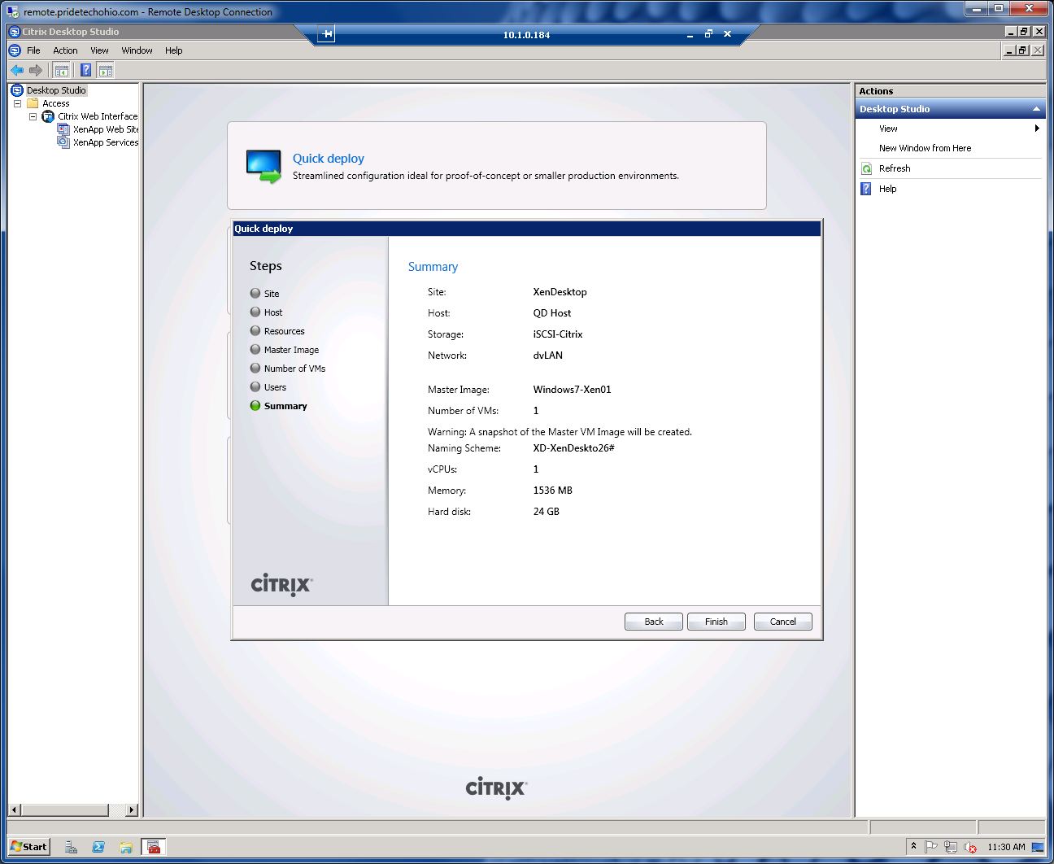Open the View menu in menu bar

point(99,50)
